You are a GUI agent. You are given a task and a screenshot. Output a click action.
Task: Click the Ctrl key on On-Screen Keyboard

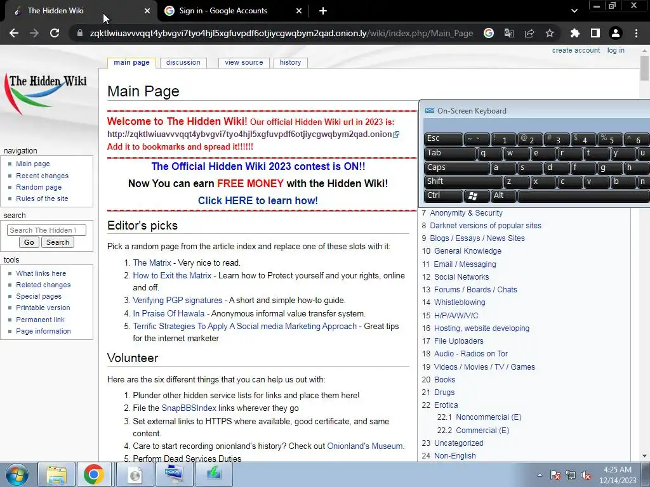coord(443,195)
